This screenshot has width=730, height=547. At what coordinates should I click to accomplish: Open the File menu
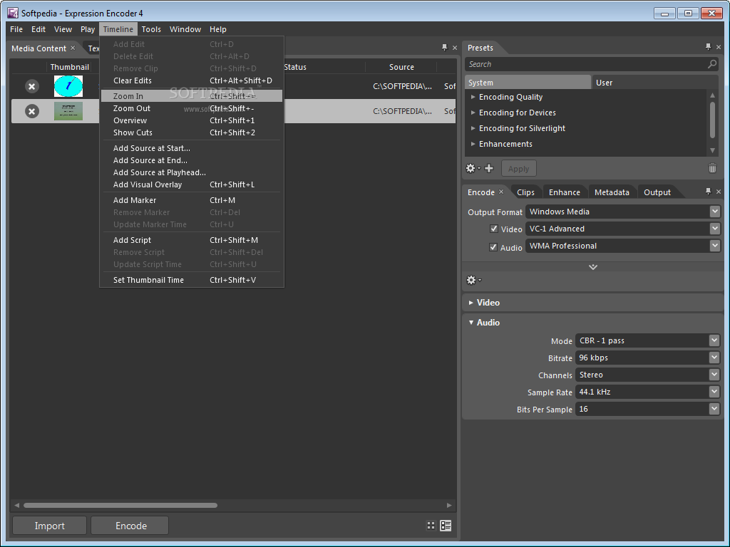tap(16, 29)
